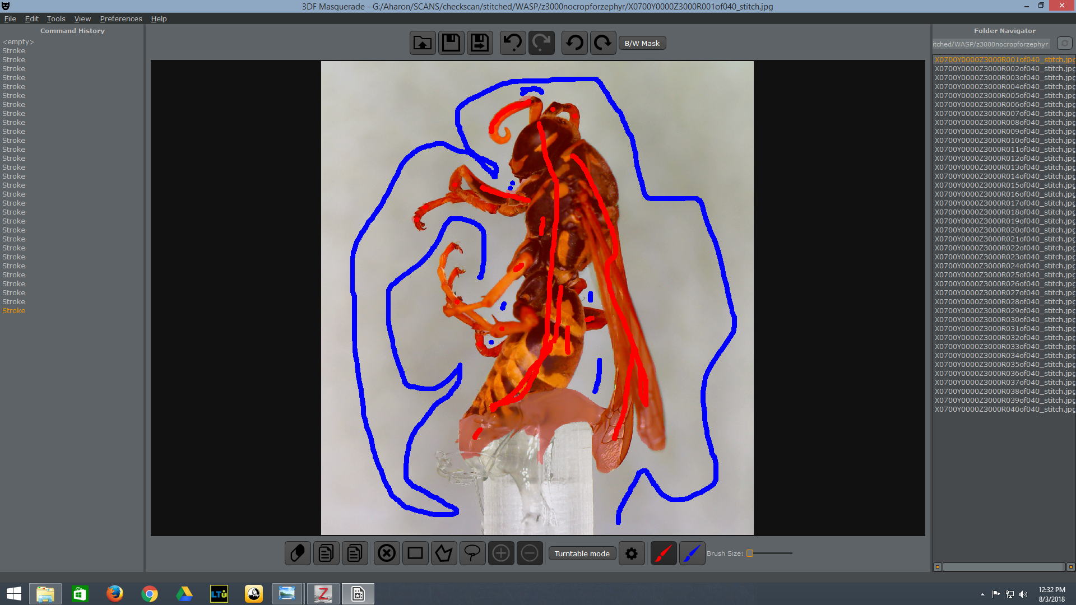Open Firefox from the taskbar

coord(115,593)
